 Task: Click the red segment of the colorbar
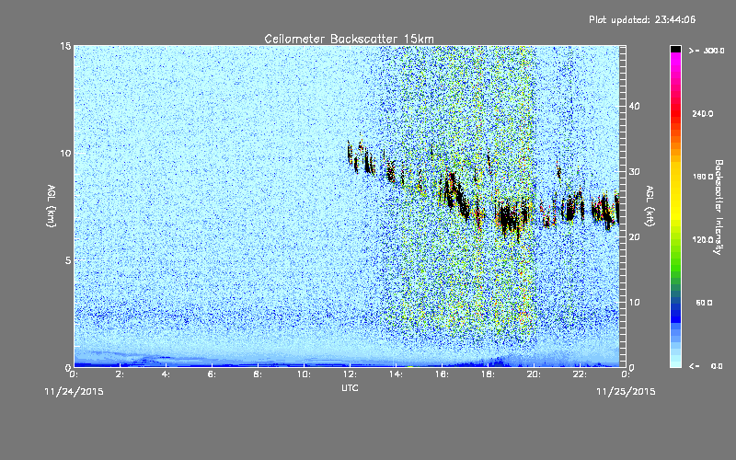click(675, 115)
